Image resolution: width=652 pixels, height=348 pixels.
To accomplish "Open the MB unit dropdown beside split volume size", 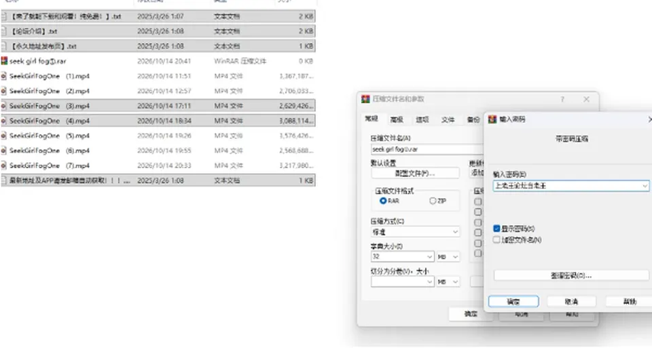I will (448, 282).
